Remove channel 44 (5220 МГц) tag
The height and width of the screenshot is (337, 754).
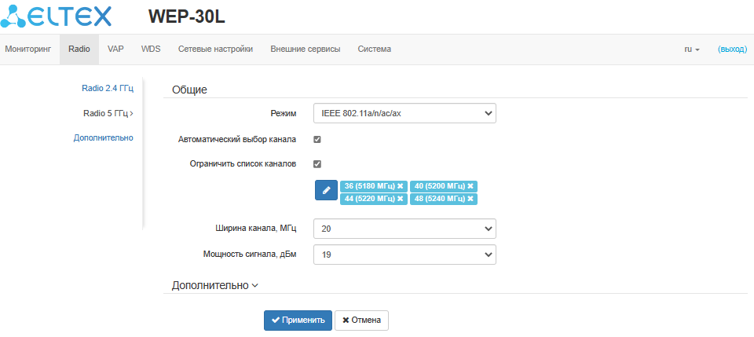[400, 200]
